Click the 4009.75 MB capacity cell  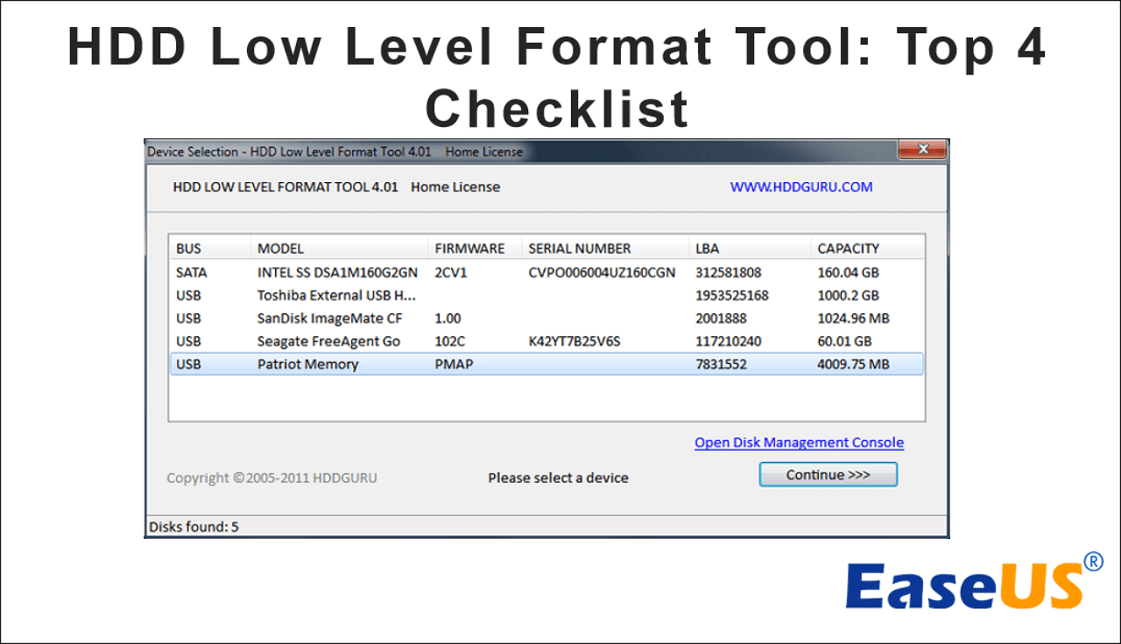(x=853, y=364)
